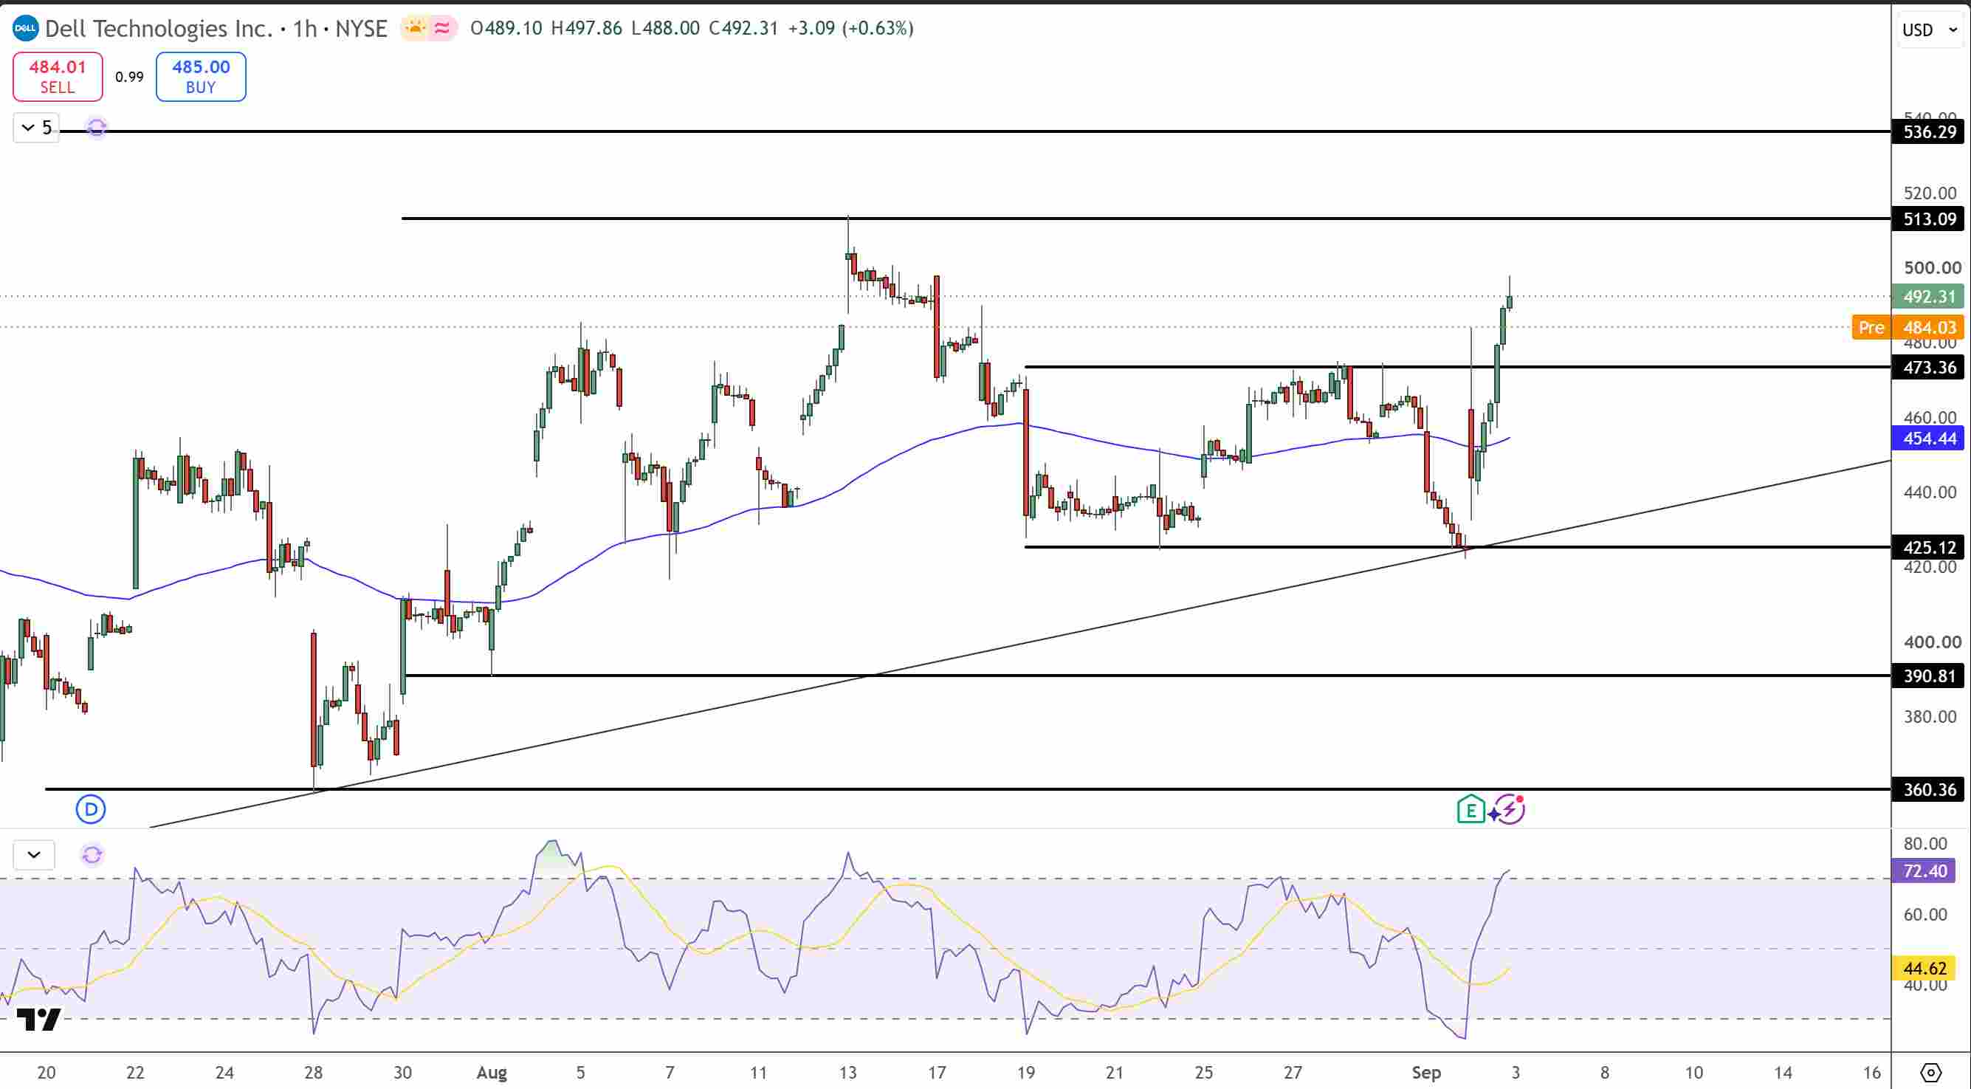Click the Dell logo icon beside symbol name
1971x1089 pixels.
[25, 29]
